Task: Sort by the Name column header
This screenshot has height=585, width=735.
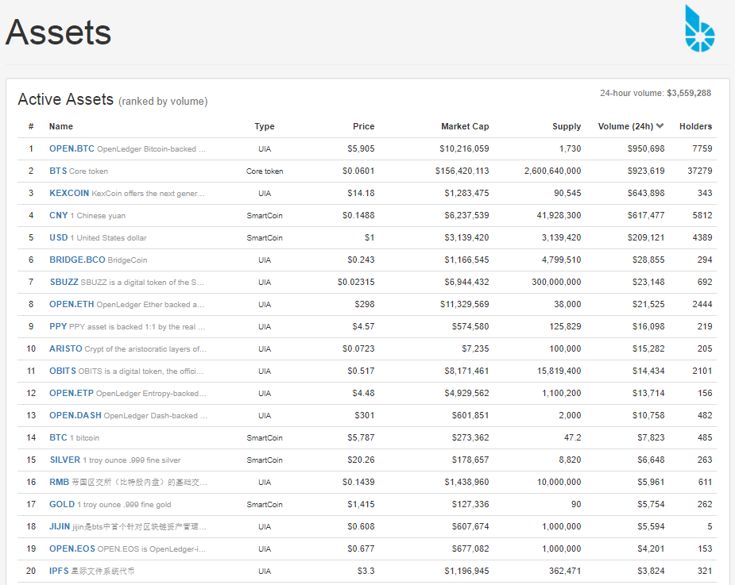Action: [61, 126]
